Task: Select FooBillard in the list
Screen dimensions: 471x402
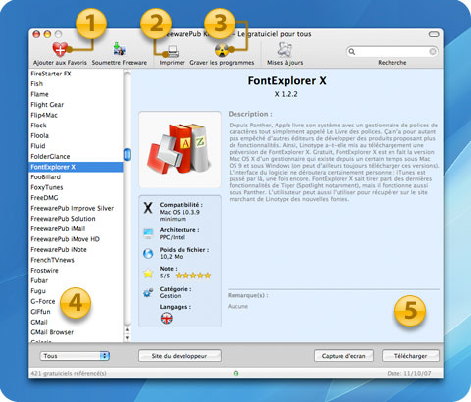Action: click(76, 177)
